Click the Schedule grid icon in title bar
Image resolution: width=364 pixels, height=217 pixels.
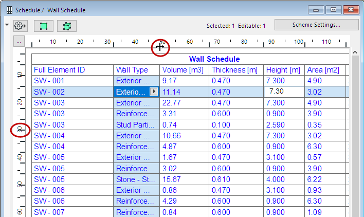9,10
